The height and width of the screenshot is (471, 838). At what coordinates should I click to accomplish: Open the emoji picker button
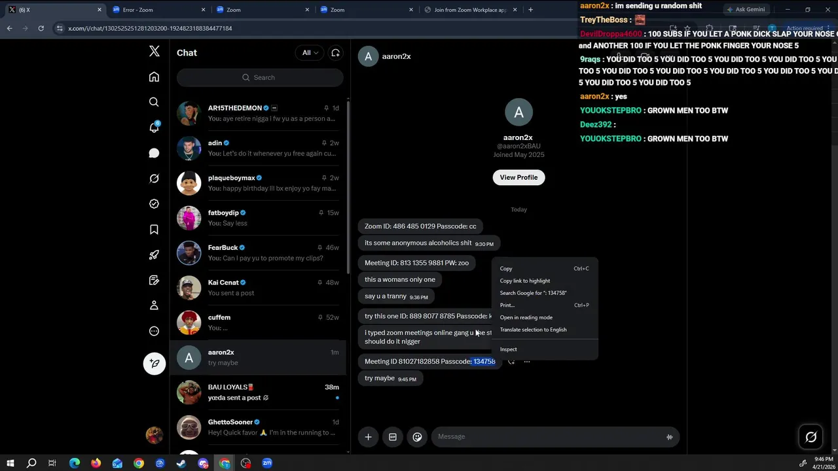tap(417, 437)
